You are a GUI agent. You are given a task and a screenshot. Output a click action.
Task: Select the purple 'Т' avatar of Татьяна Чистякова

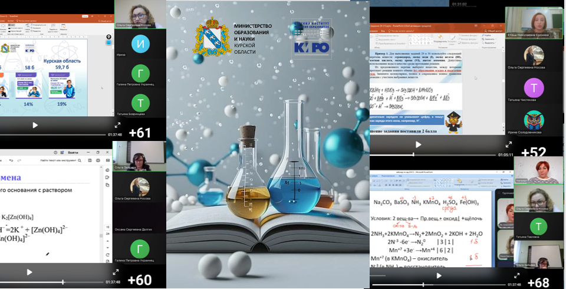click(x=534, y=88)
